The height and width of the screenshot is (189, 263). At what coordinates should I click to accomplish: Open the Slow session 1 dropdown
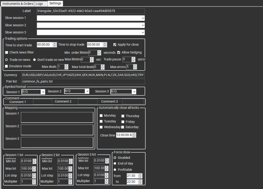pyautogui.click(x=143, y=18)
